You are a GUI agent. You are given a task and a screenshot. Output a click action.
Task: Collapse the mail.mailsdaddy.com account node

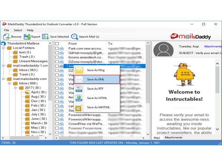3,79
